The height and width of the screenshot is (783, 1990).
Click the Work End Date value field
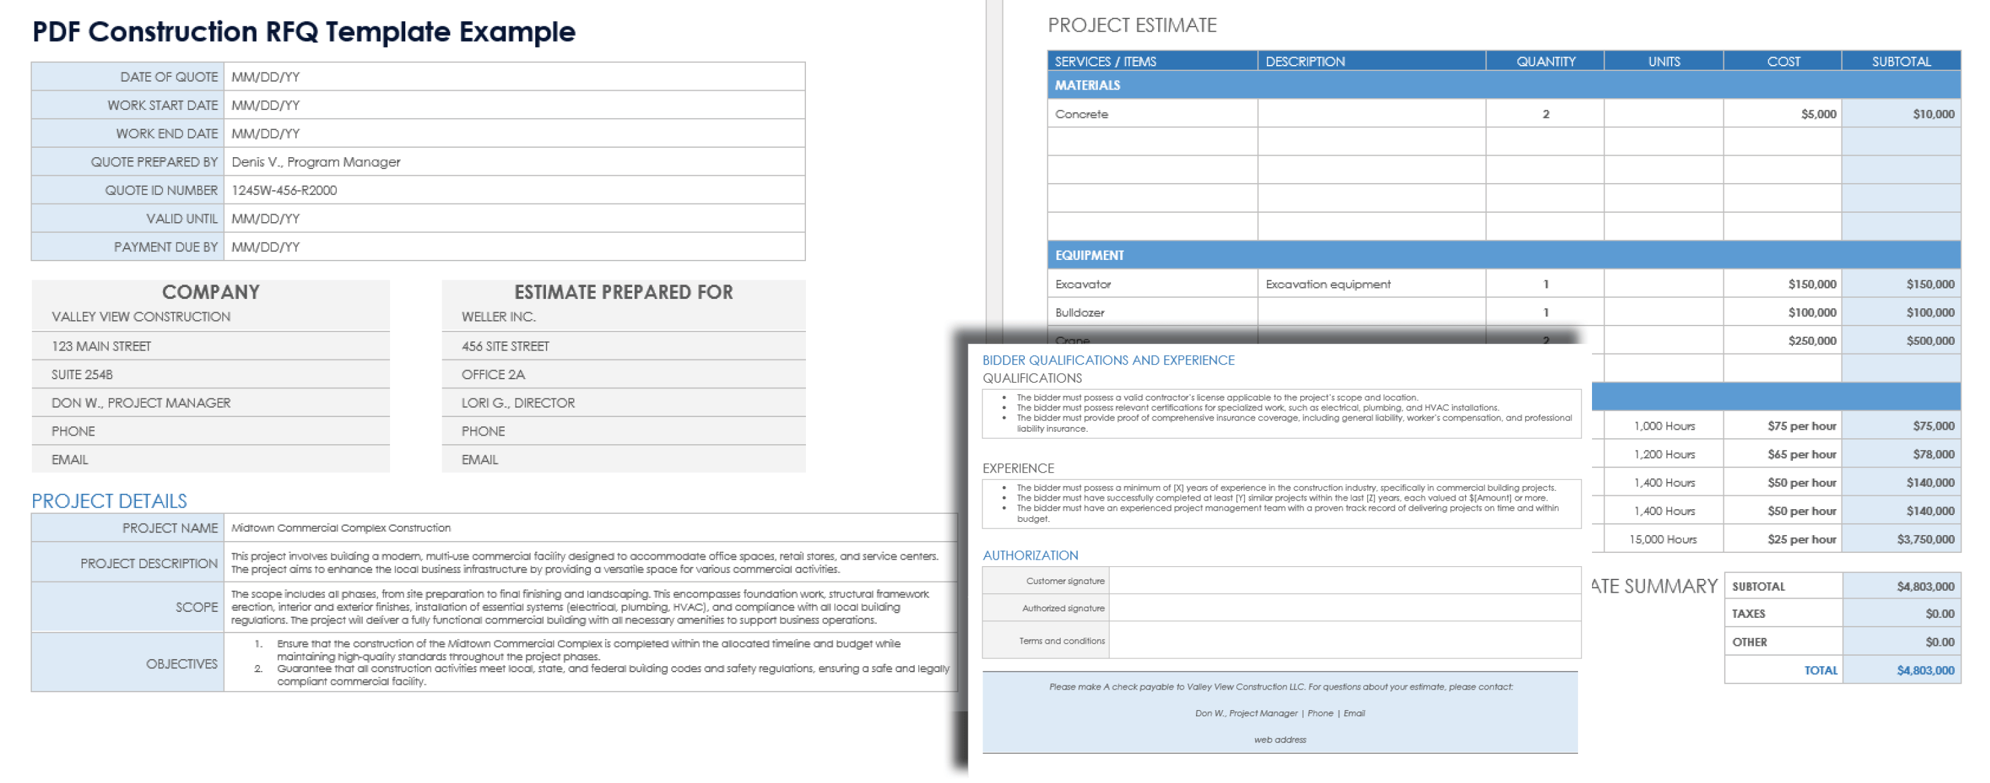click(x=513, y=133)
